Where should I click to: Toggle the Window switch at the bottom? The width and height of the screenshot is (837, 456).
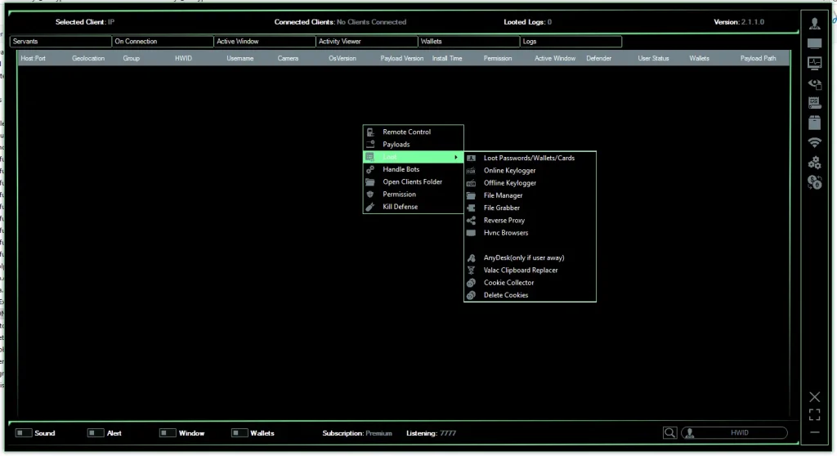(x=168, y=433)
